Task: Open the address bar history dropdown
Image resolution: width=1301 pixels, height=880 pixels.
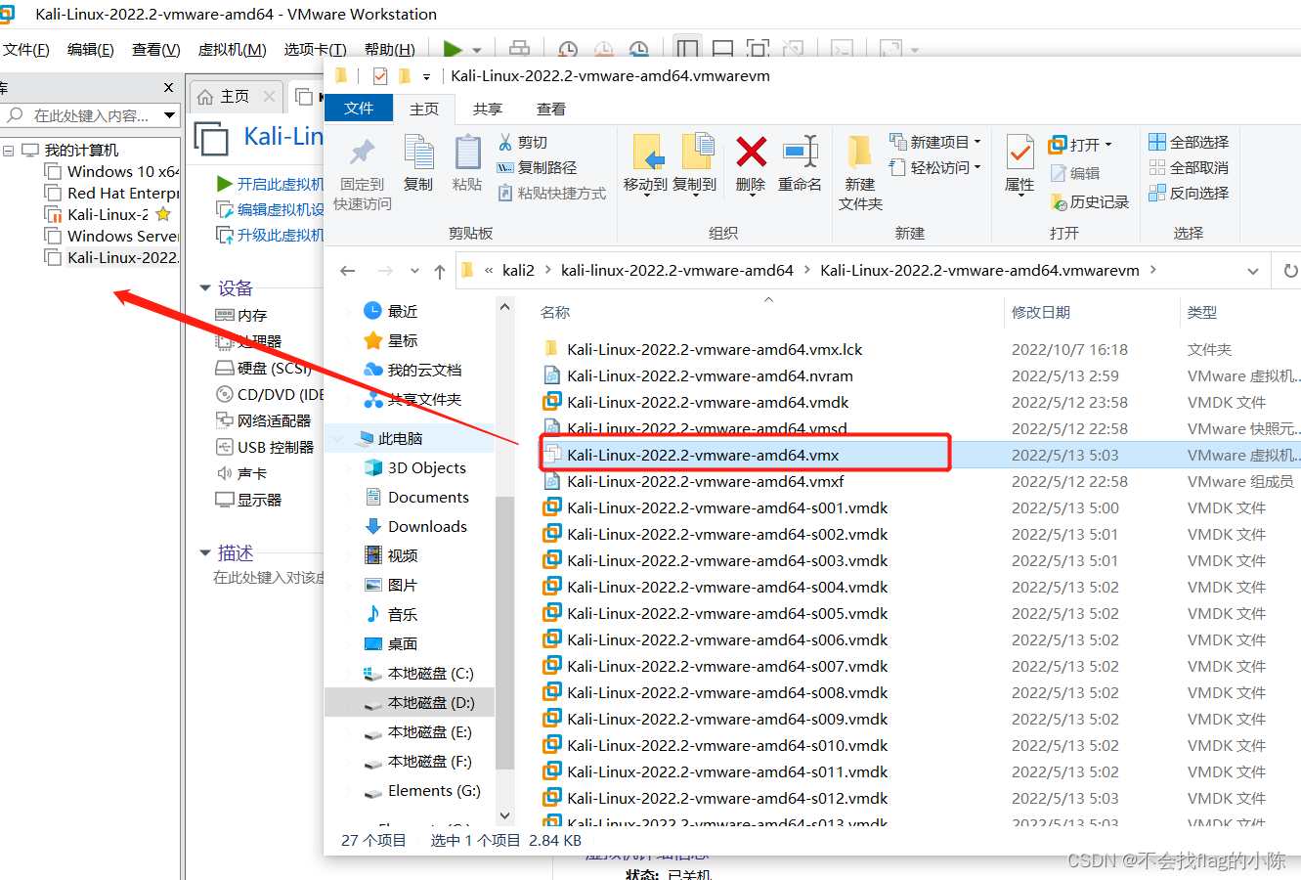Action: click(x=1253, y=271)
